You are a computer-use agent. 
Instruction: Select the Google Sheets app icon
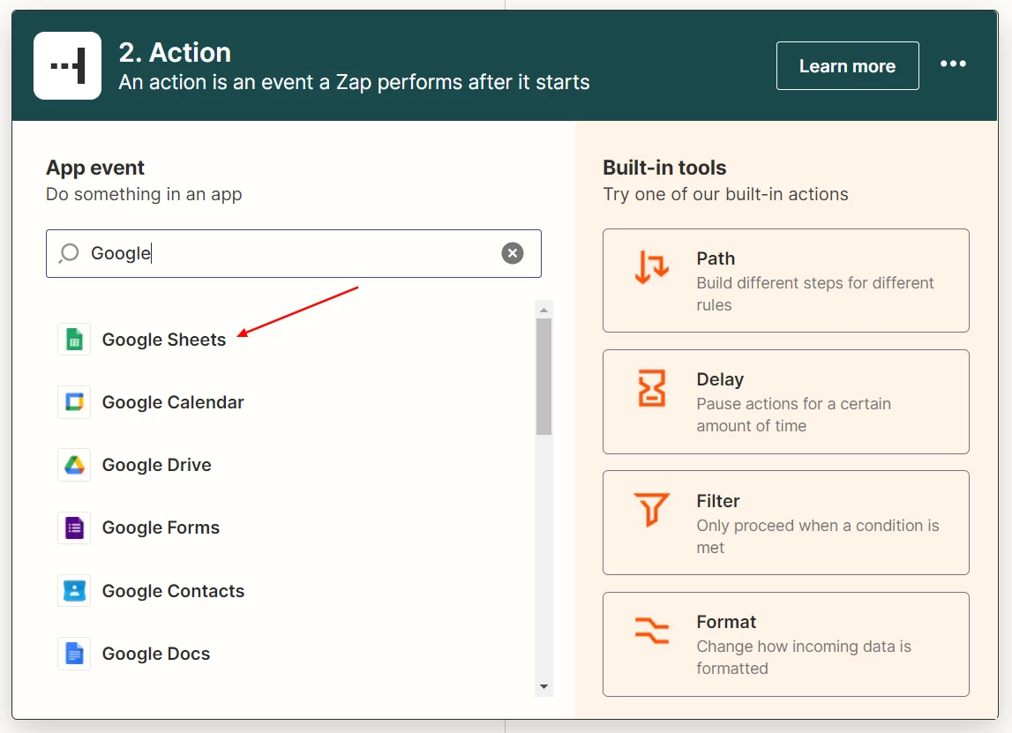coord(74,340)
